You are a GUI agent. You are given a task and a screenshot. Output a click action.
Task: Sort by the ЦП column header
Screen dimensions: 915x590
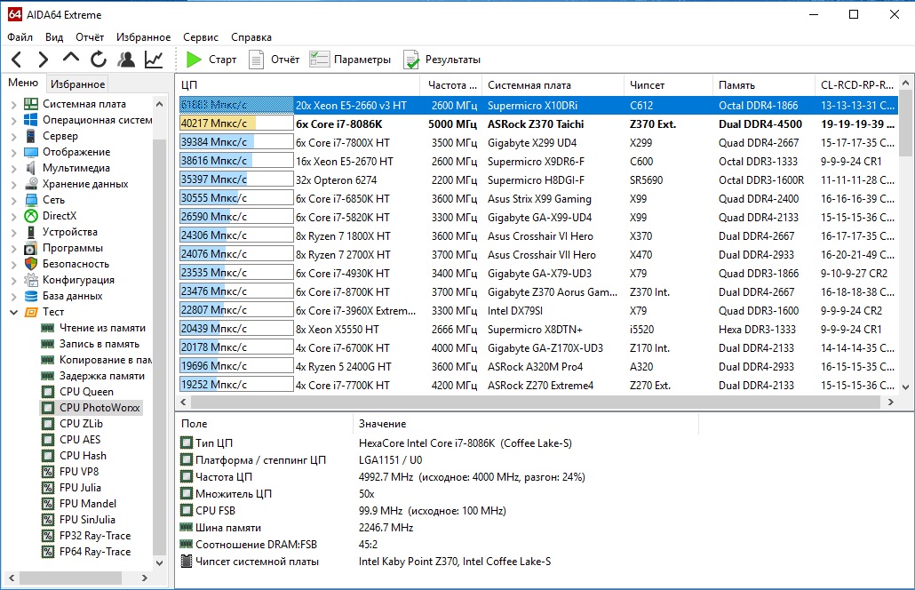(298, 85)
